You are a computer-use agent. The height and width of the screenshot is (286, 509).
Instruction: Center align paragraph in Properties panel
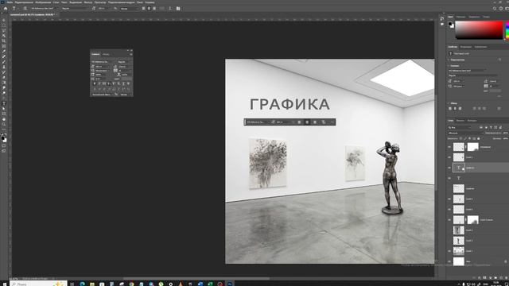[x=455, y=108]
